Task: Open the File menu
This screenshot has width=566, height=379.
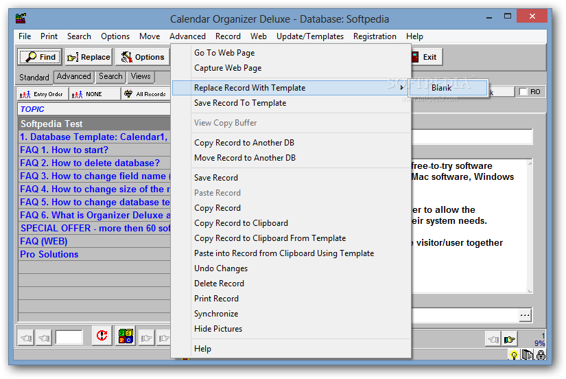Action: tap(25, 36)
